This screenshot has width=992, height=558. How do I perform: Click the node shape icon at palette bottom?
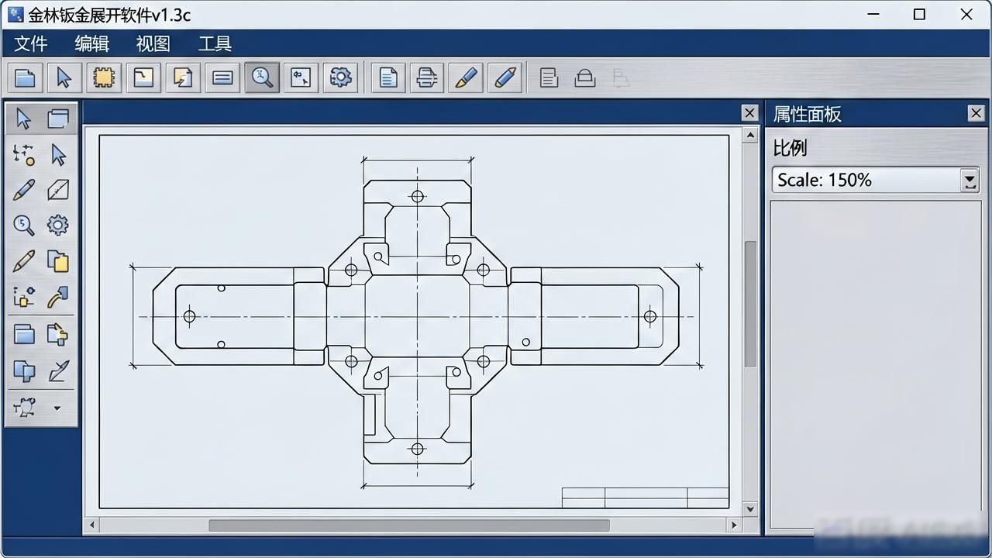pyautogui.click(x=24, y=408)
